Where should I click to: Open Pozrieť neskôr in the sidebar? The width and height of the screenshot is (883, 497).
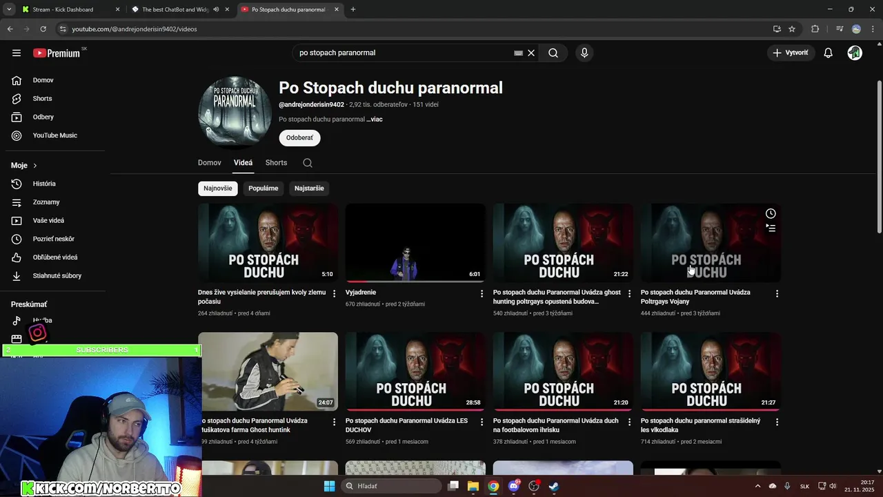point(55,239)
